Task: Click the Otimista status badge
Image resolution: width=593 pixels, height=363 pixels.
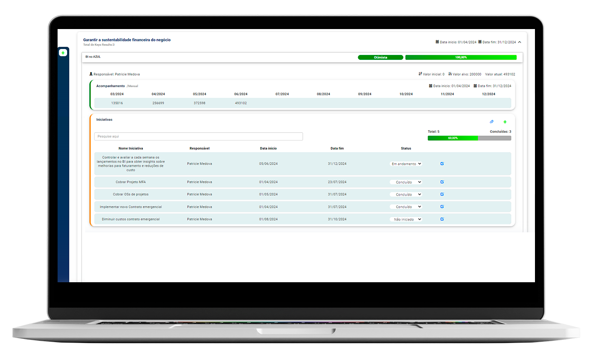Action: coord(380,58)
